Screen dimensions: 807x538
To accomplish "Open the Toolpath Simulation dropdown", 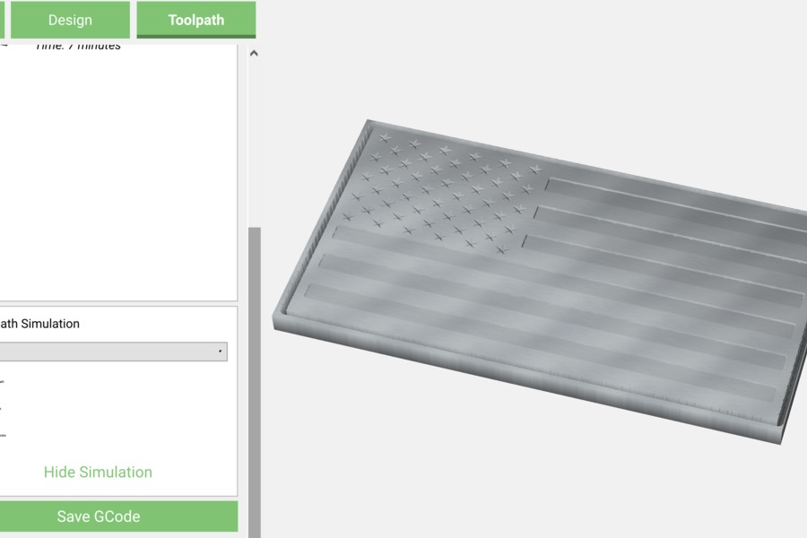I will click(113, 351).
